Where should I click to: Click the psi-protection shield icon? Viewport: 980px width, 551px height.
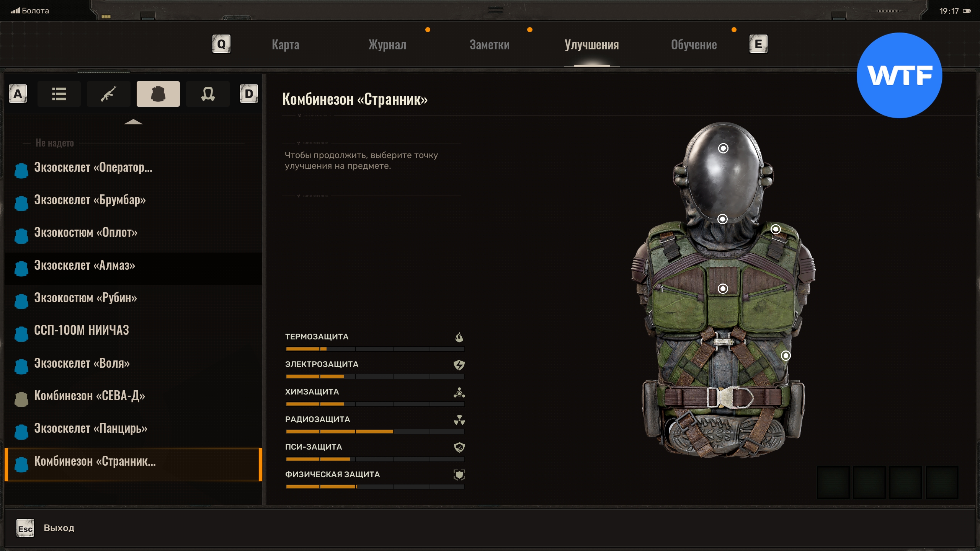coord(459,447)
